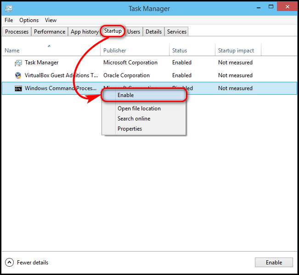The height and width of the screenshot is (275, 299).
Task: Click Oracle Corporation publisher cell
Action: (126, 75)
